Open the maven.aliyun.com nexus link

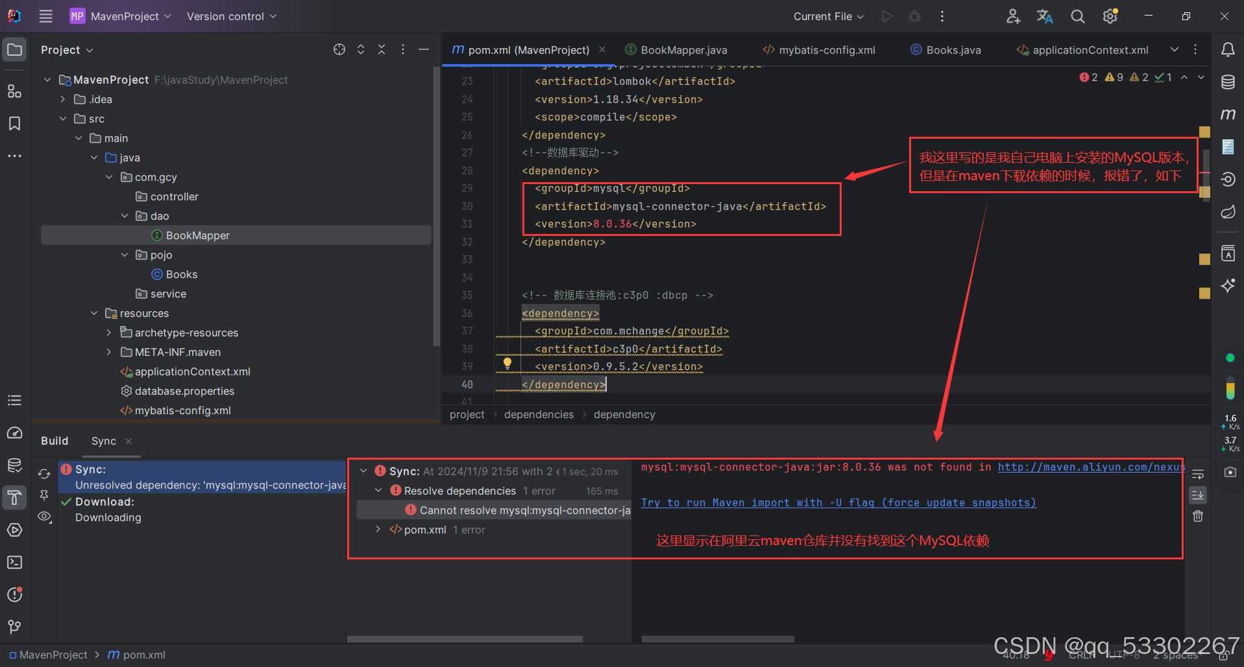[x=1092, y=467]
